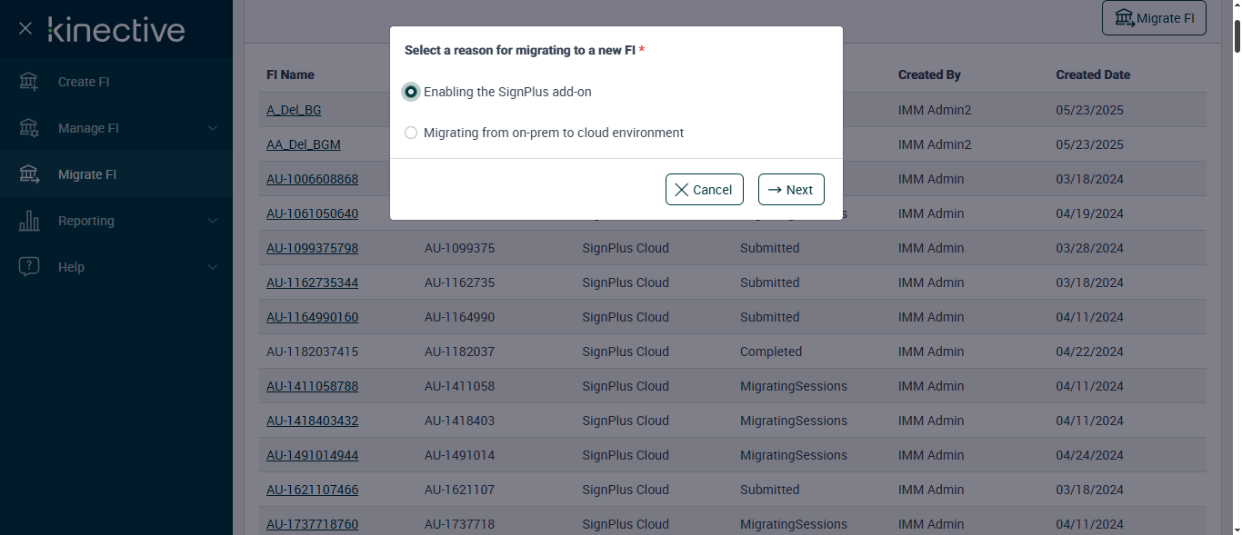Image resolution: width=1242 pixels, height=535 pixels.
Task: Click the Migrate FI sidebar icon
Action: (x=29, y=174)
